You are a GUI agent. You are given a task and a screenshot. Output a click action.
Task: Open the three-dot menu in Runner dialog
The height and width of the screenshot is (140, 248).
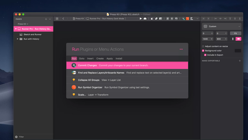click(x=181, y=49)
